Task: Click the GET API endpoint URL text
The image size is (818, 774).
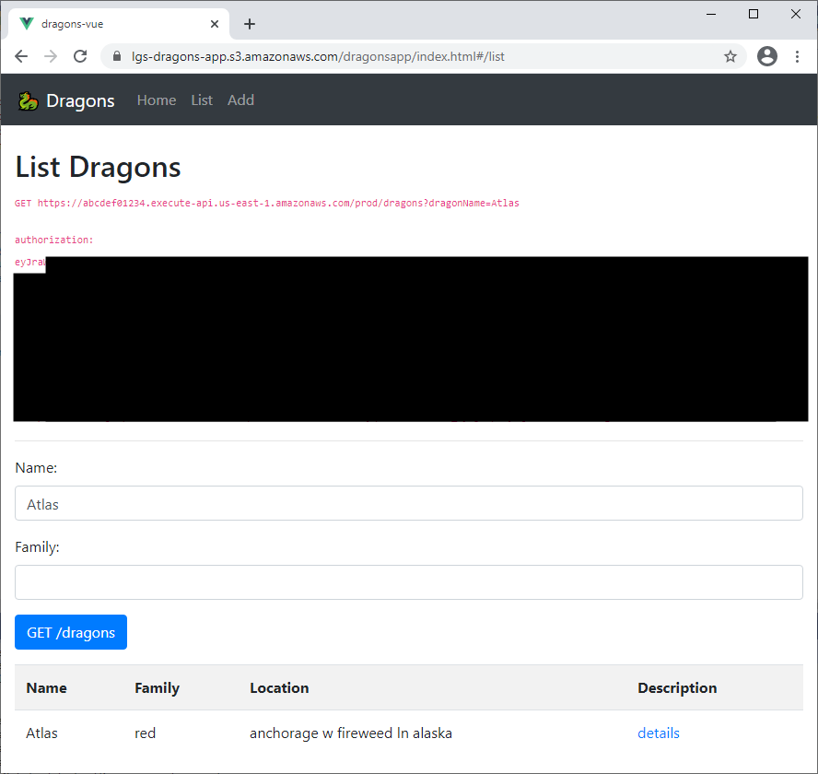Action: [267, 203]
